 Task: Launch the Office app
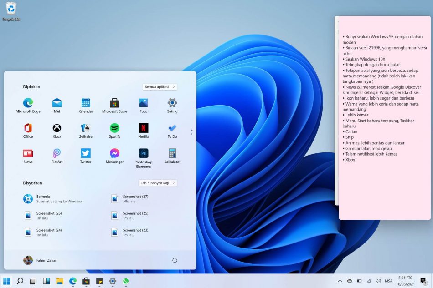(28, 131)
